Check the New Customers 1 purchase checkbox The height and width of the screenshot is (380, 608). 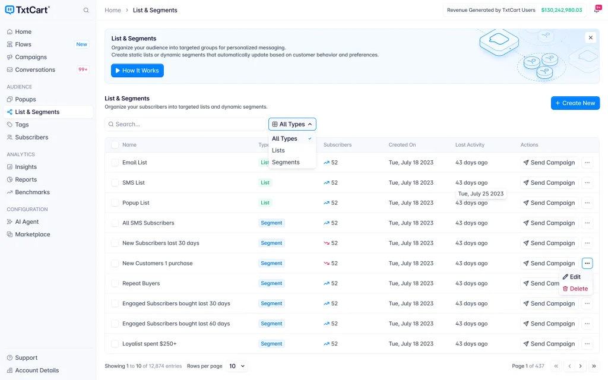pyautogui.click(x=115, y=263)
